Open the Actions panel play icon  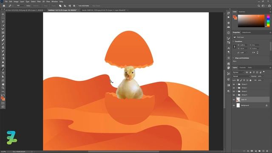click(x=229, y=17)
